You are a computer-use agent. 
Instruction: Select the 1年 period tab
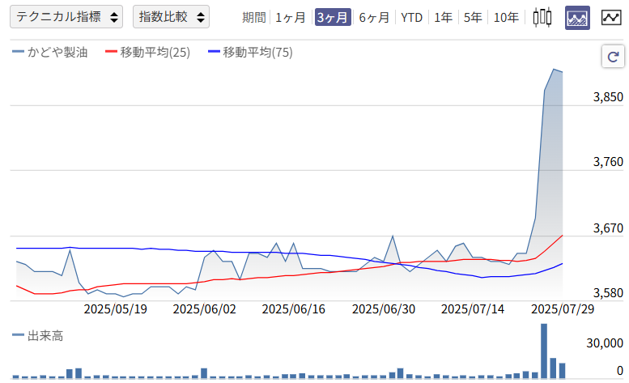click(x=444, y=18)
